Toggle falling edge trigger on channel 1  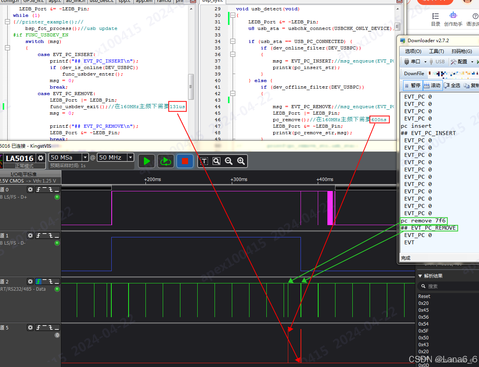51,235
